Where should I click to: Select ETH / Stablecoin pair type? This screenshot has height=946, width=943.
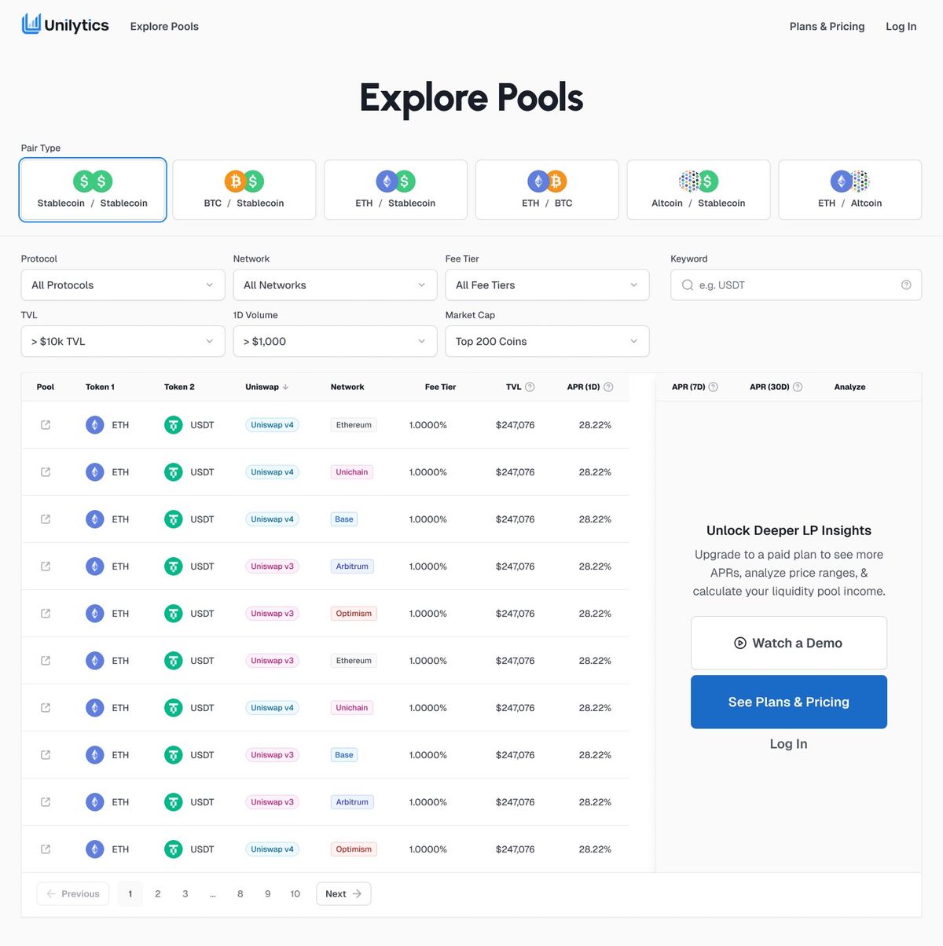pyautogui.click(x=395, y=190)
